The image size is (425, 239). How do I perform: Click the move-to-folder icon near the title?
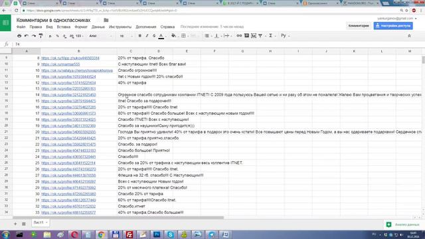(106, 20)
